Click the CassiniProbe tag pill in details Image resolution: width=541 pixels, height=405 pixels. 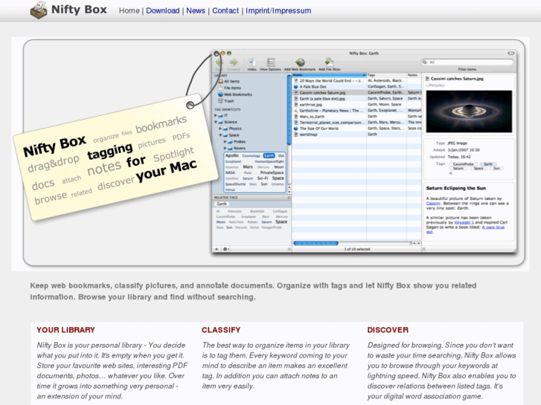point(463,164)
